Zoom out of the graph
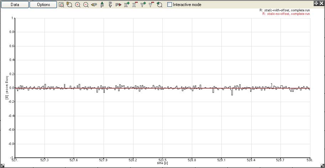This screenshot has height=168, width=325. point(86,5)
